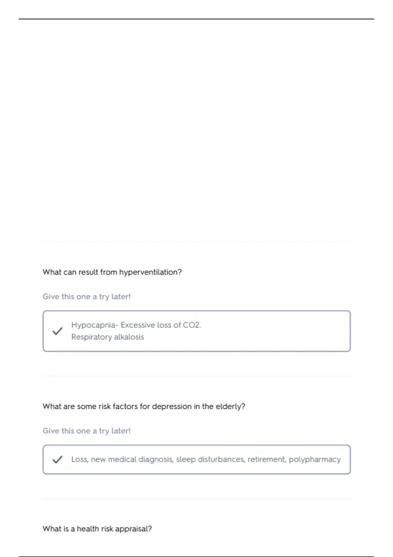Click the "Respiratory alkalosis" answer line
The height and width of the screenshot is (557, 393).
click(107, 337)
